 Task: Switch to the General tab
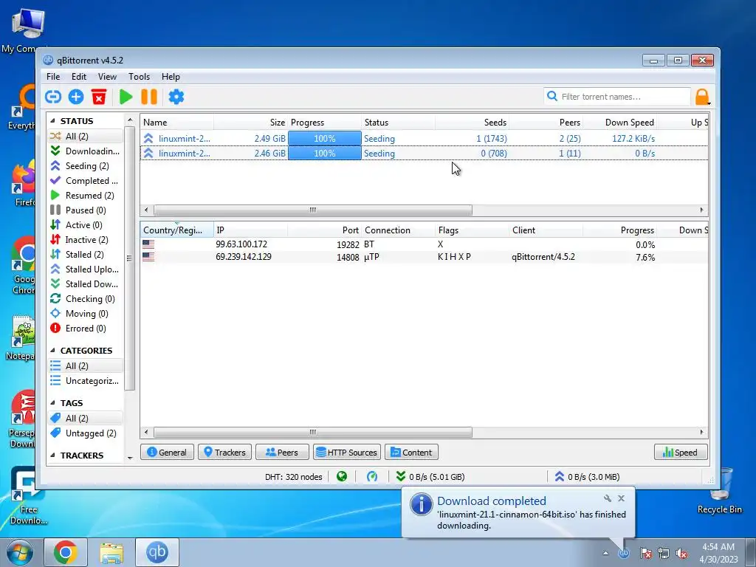point(167,453)
